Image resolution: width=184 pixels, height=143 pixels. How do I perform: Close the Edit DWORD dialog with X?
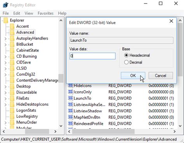tap(171, 21)
